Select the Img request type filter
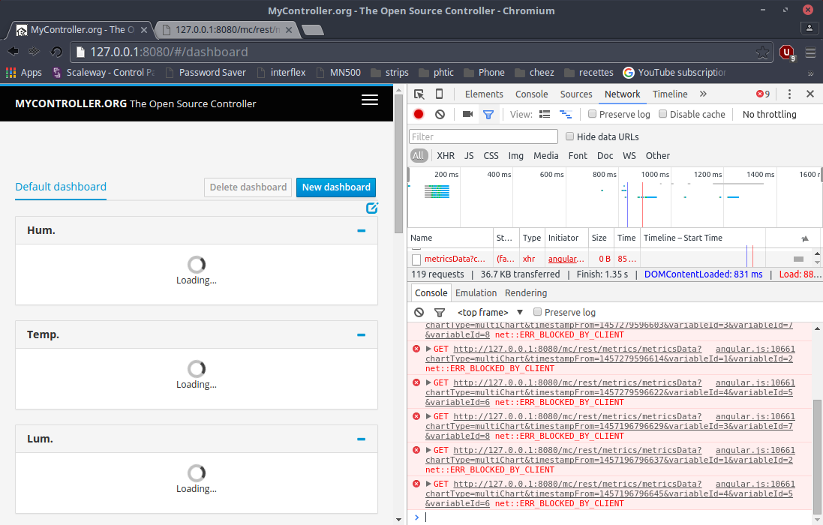Viewport: 823px width, 525px height. tap(515, 155)
